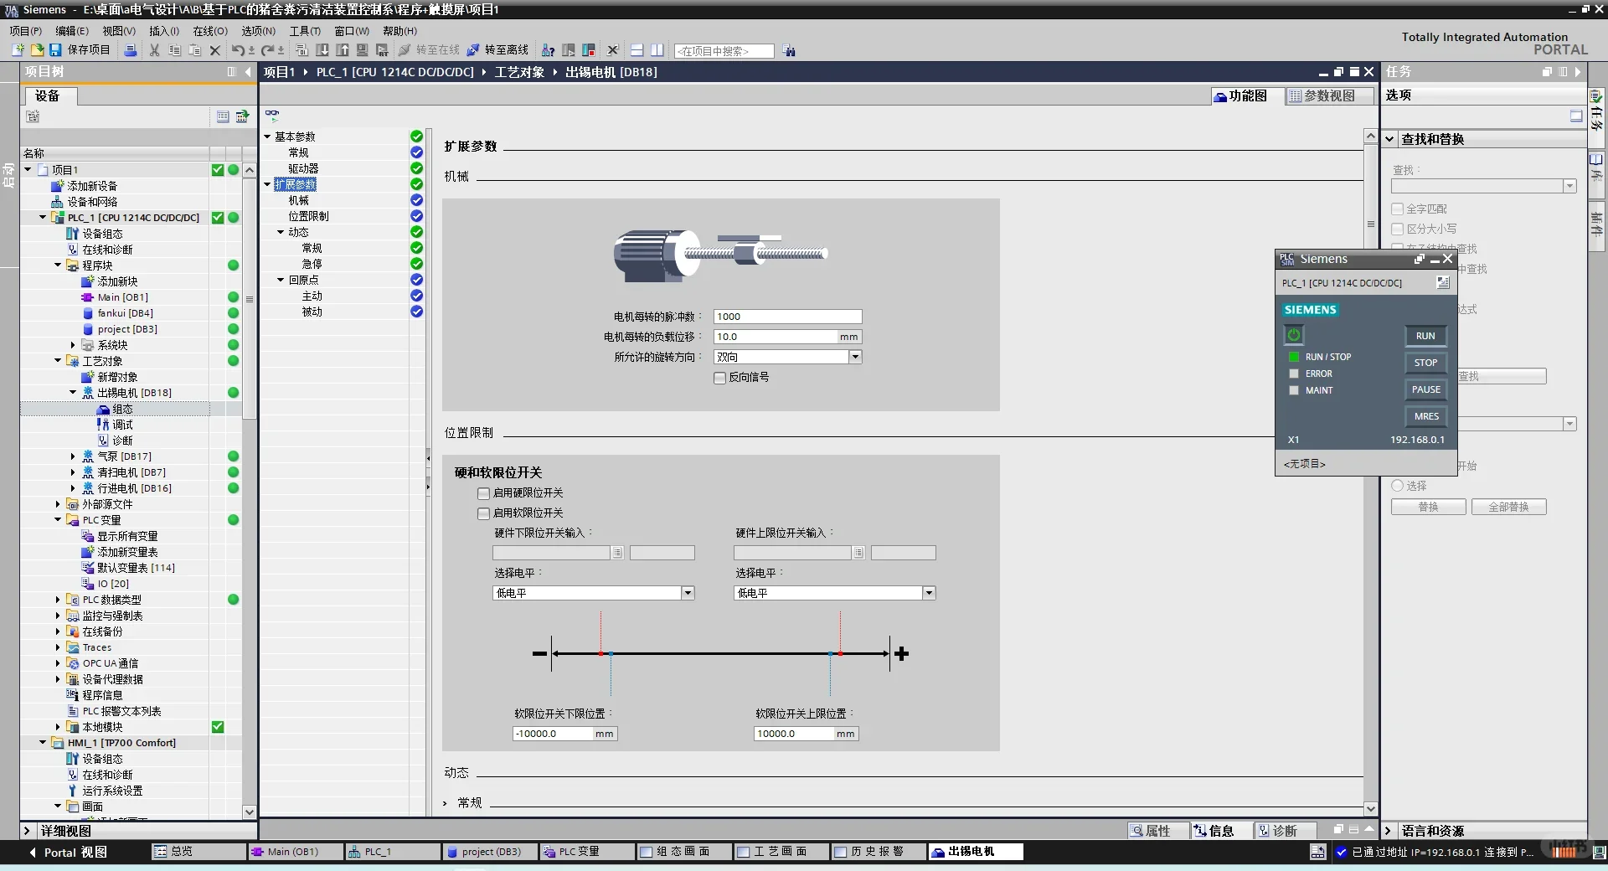Click the print toolbar icon
This screenshot has height=871, width=1608.
coord(131,50)
